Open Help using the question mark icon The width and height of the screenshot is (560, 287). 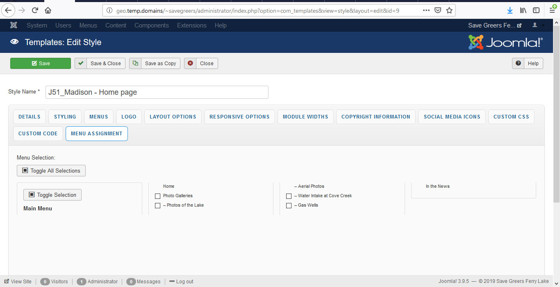(518, 63)
